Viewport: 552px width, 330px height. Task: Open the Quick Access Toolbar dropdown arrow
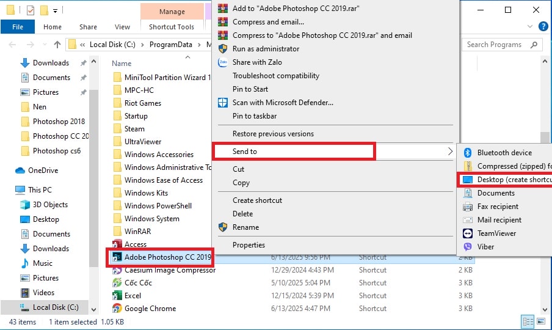click(x=56, y=11)
